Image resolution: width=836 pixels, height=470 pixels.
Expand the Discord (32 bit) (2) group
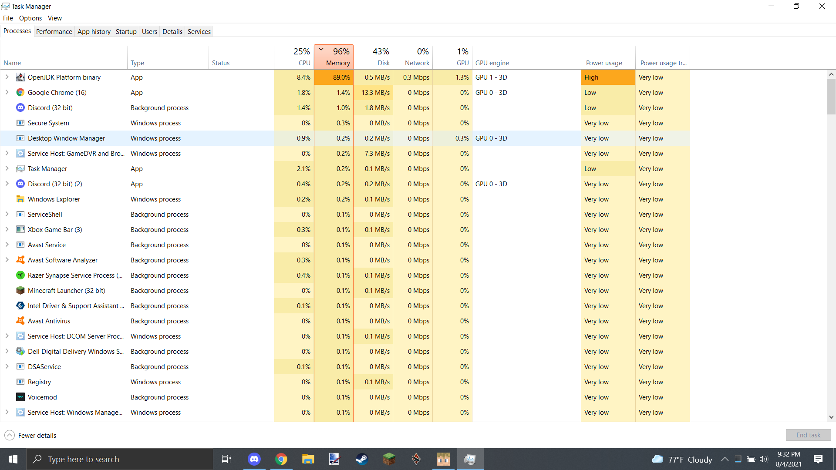coord(7,184)
